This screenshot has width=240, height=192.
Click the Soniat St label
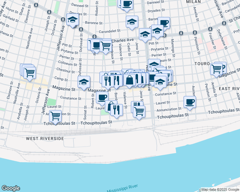[x=85, y=113]
